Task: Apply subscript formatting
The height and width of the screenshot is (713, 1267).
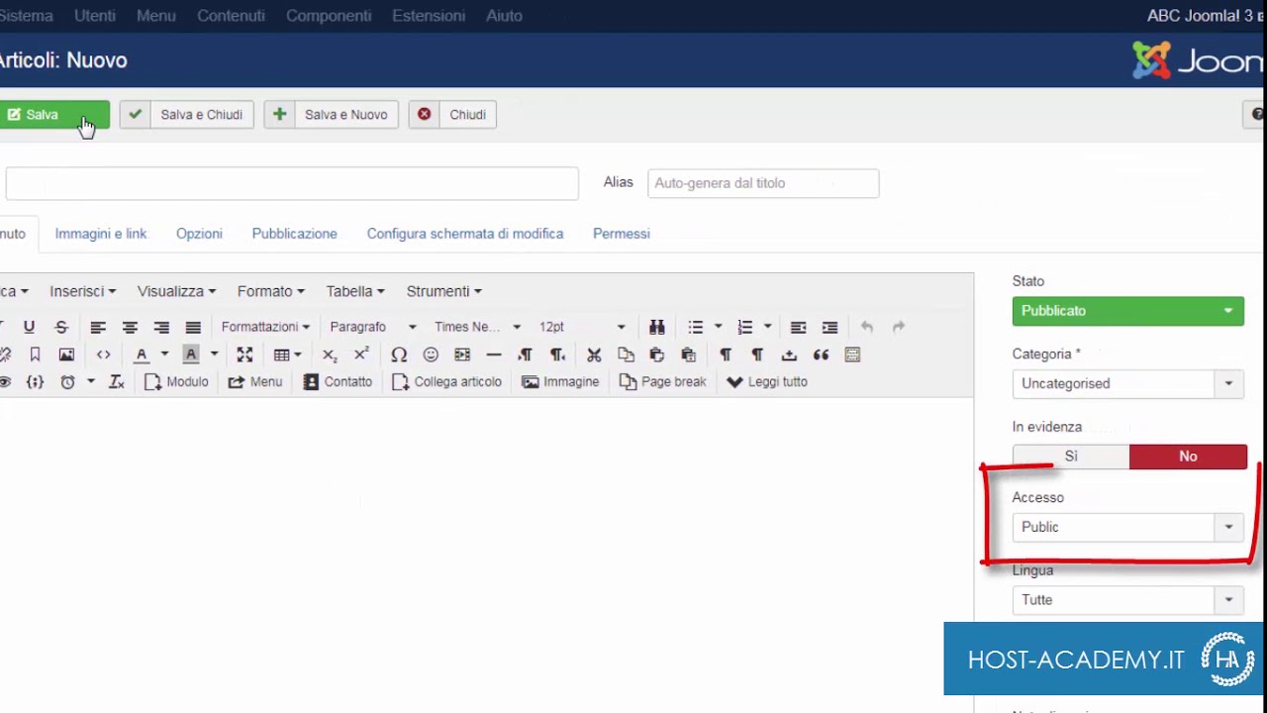Action: (x=330, y=355)
